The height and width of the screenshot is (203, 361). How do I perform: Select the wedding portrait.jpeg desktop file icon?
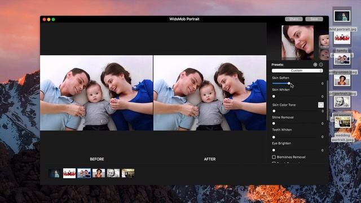[x=342, y=122]
